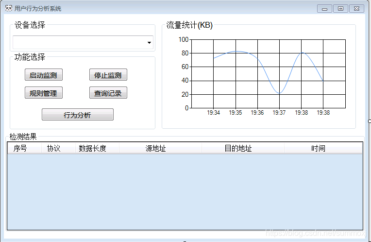Open 规则管理 rule management
Image resolution: width=371 pixels, height=242 pixels.
44,93
